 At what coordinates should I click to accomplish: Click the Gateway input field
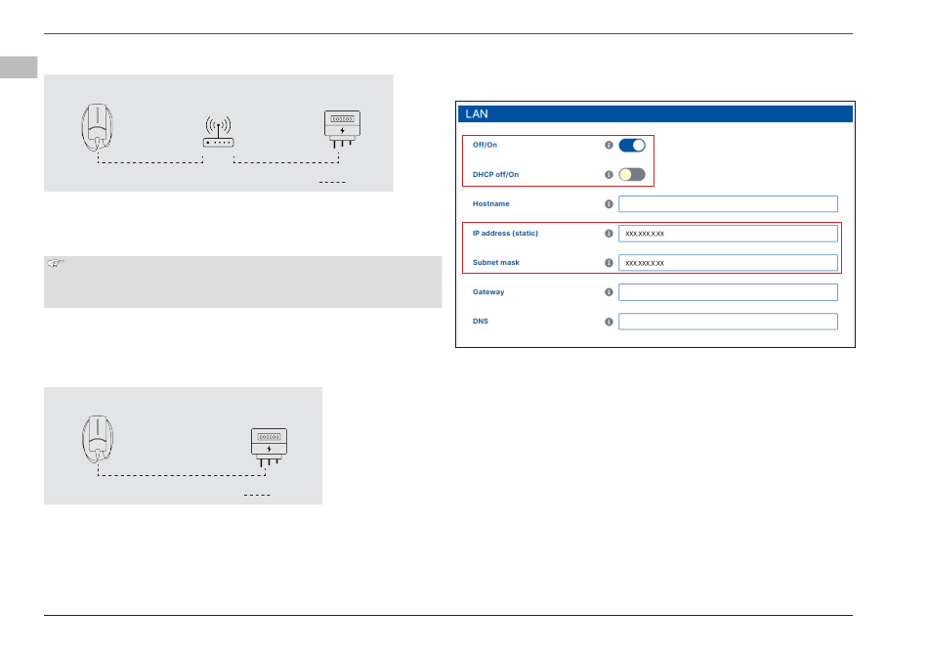[728, 292]
